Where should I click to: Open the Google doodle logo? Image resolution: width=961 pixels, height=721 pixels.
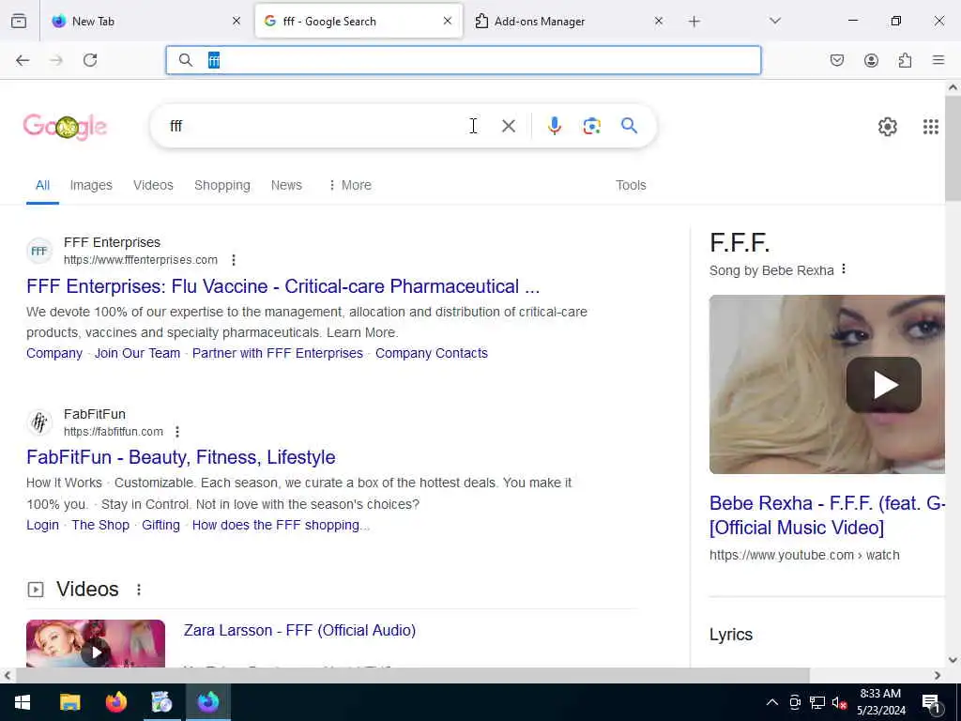click(x=65, y=127)
